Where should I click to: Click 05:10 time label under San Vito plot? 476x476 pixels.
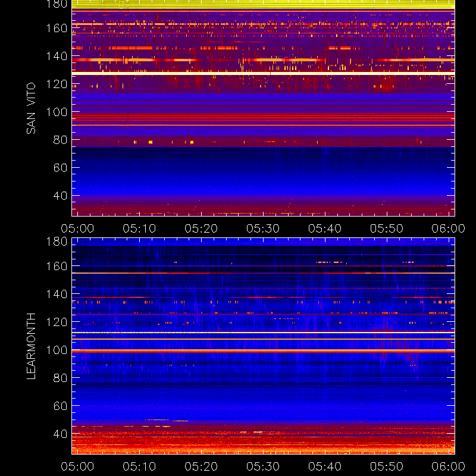(x=139, y=228)
